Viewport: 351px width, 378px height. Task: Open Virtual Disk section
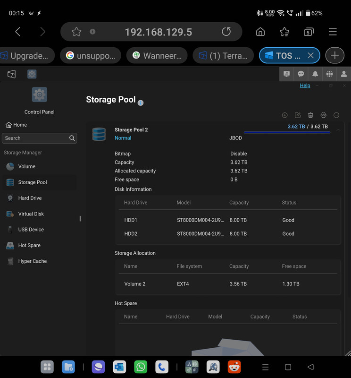pos(40,214)
